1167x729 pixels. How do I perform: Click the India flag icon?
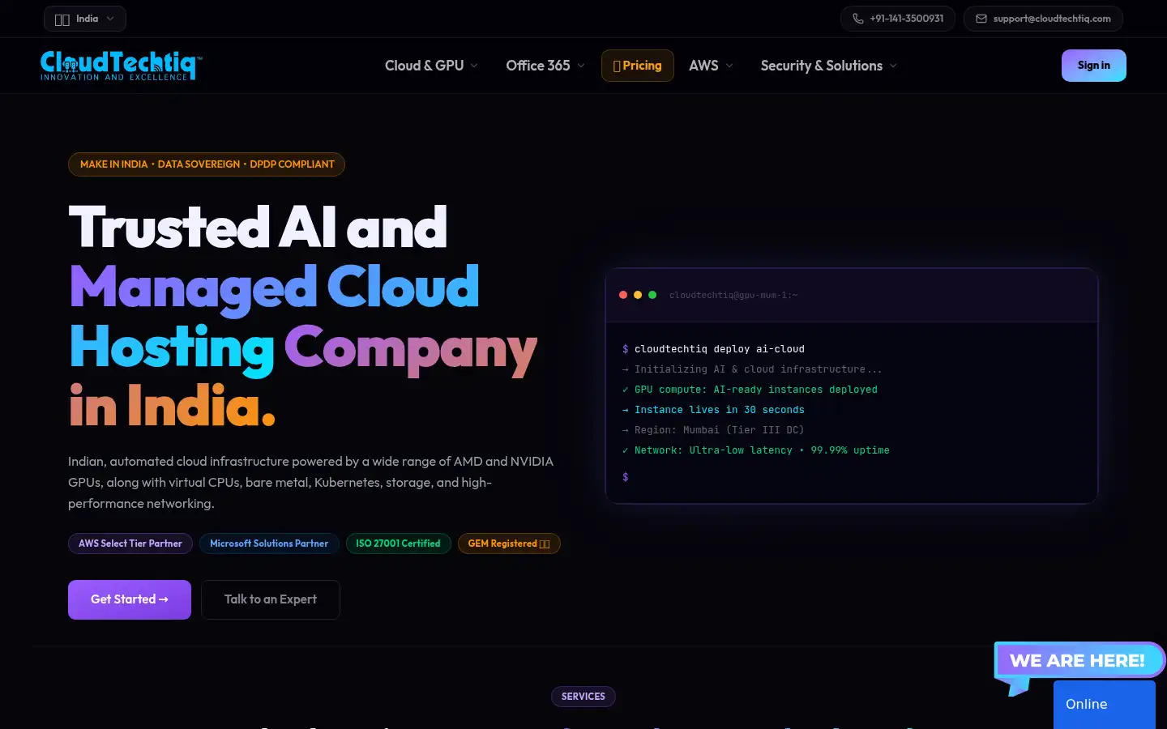pos(62,19)
